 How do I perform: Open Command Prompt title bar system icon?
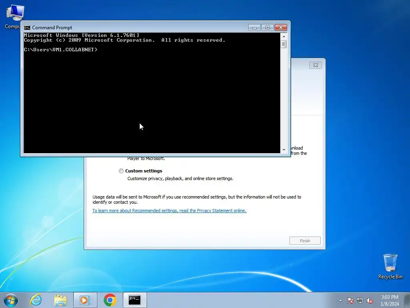click(x=27, y=28)
